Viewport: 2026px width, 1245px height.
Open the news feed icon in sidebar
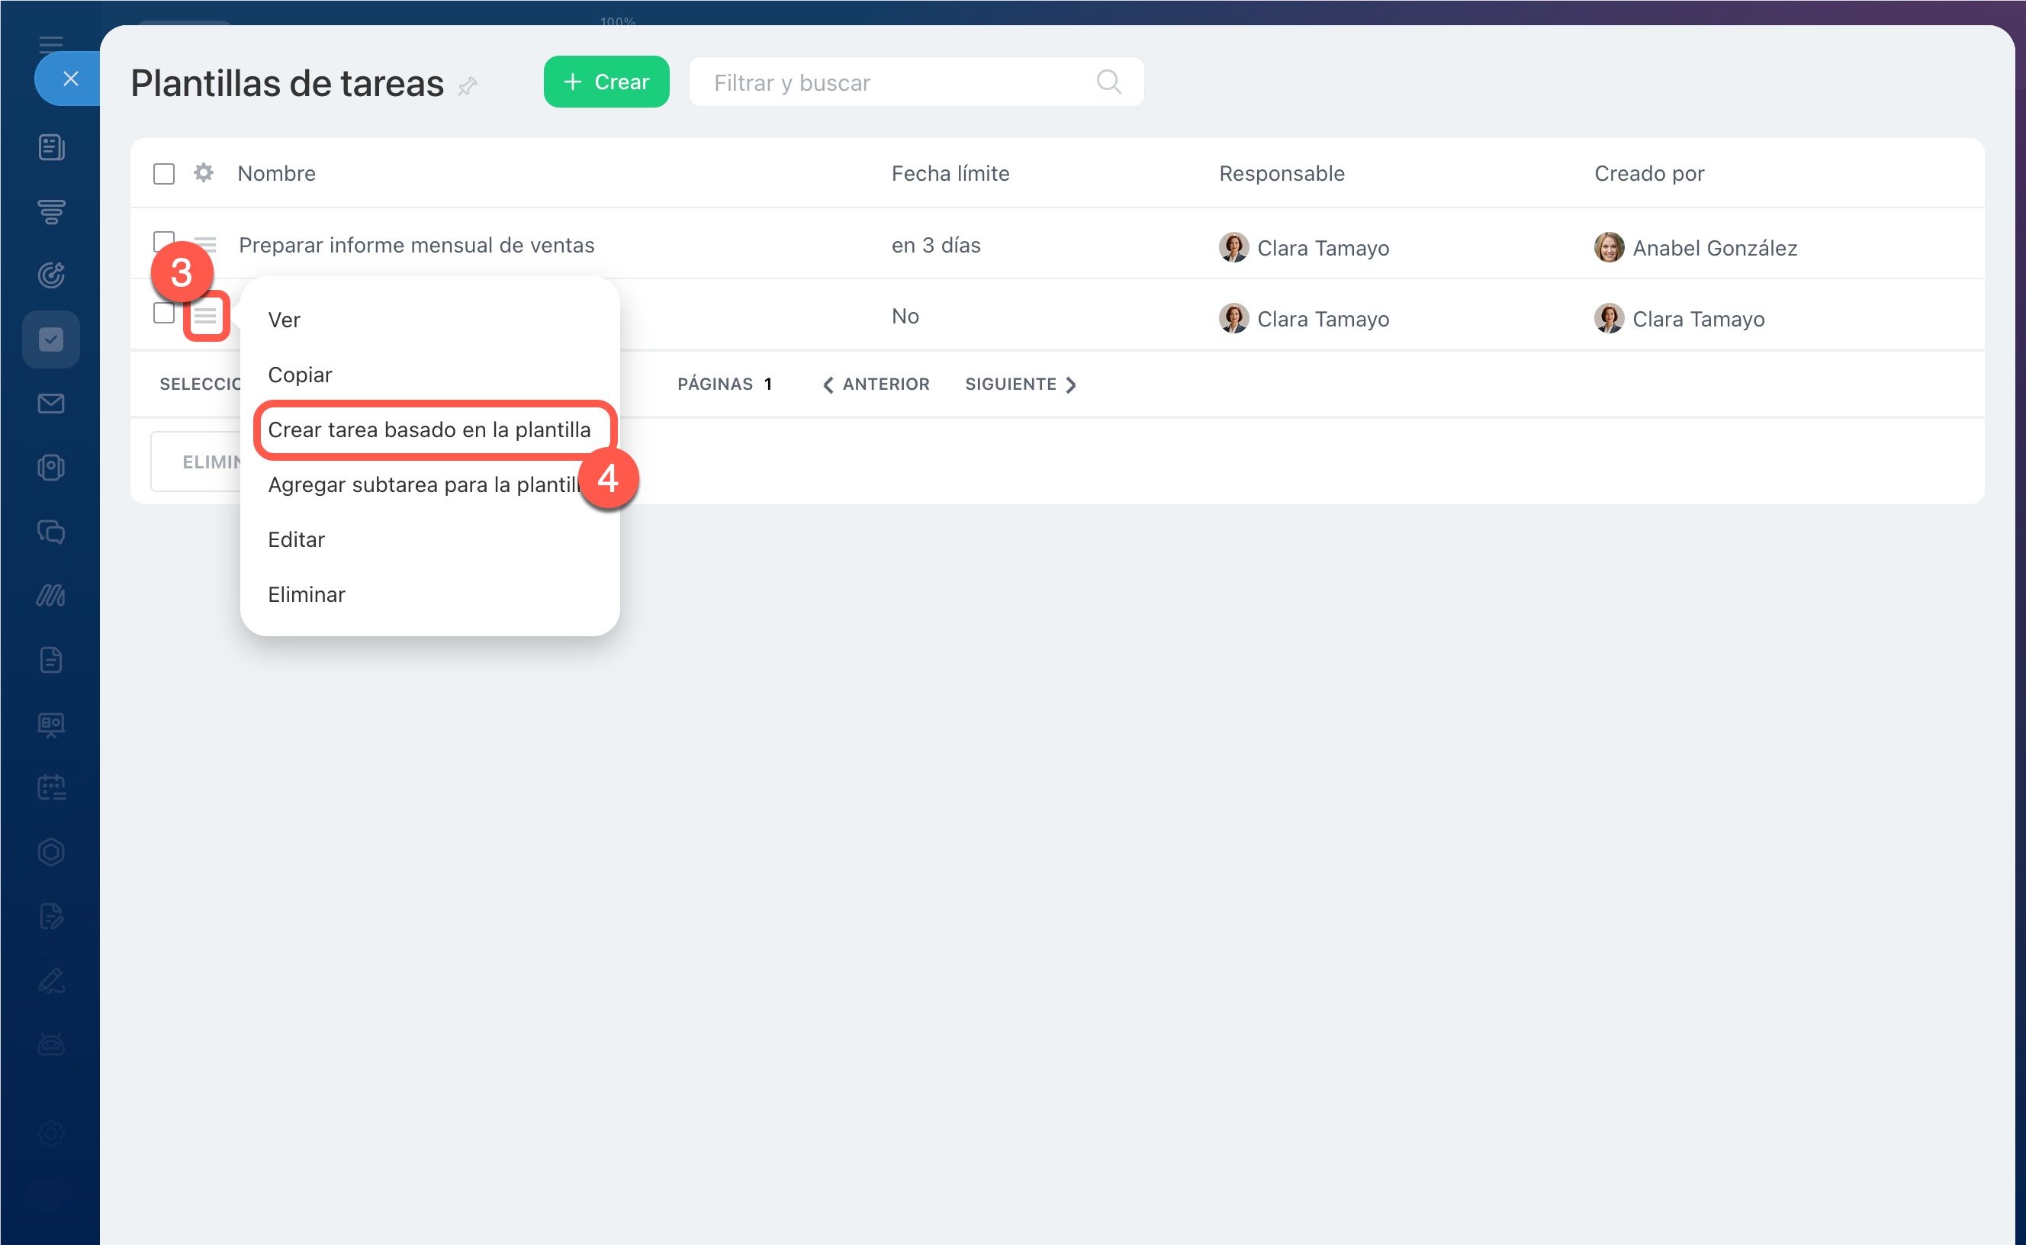(x=51, y=147)
